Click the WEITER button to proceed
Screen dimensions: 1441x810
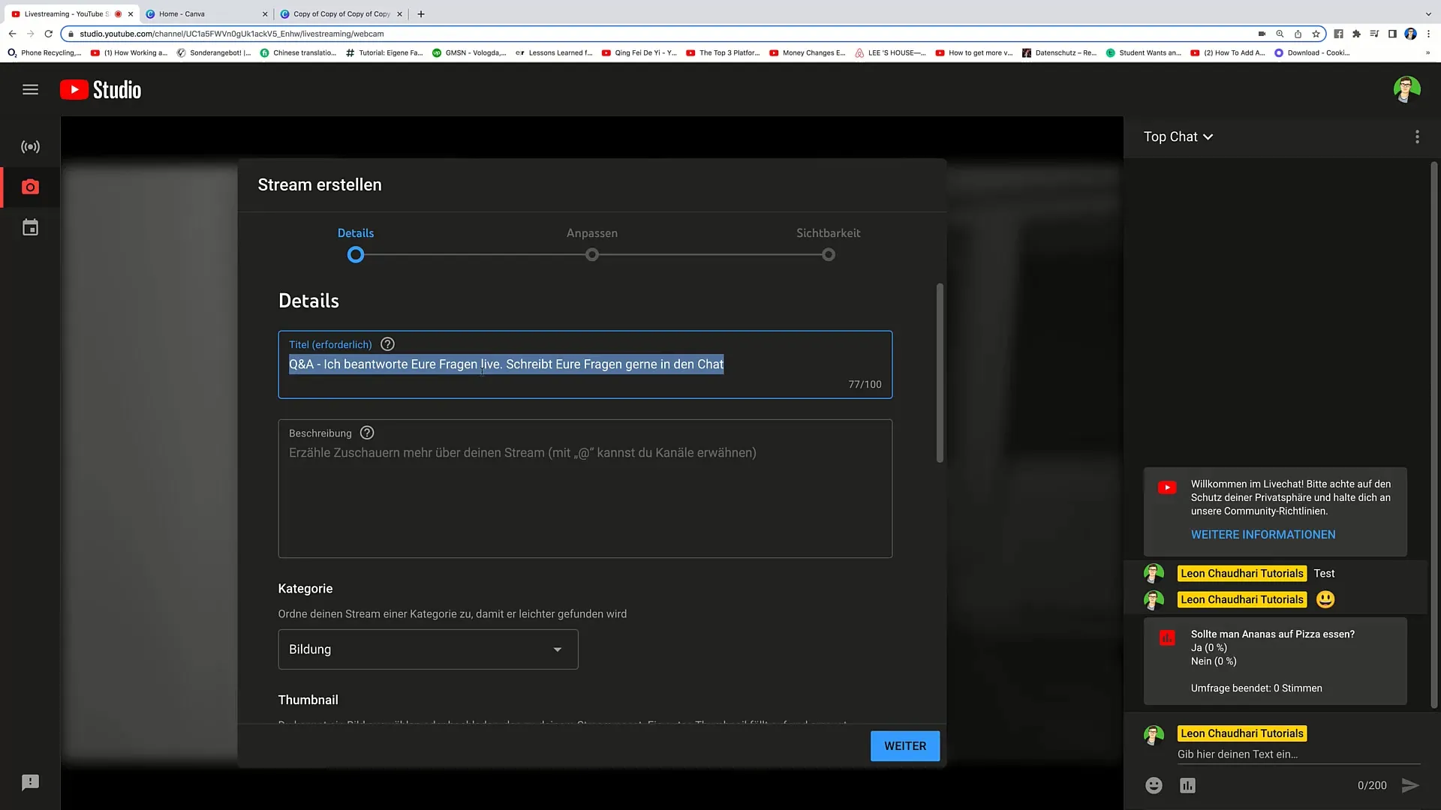[906, 745]
